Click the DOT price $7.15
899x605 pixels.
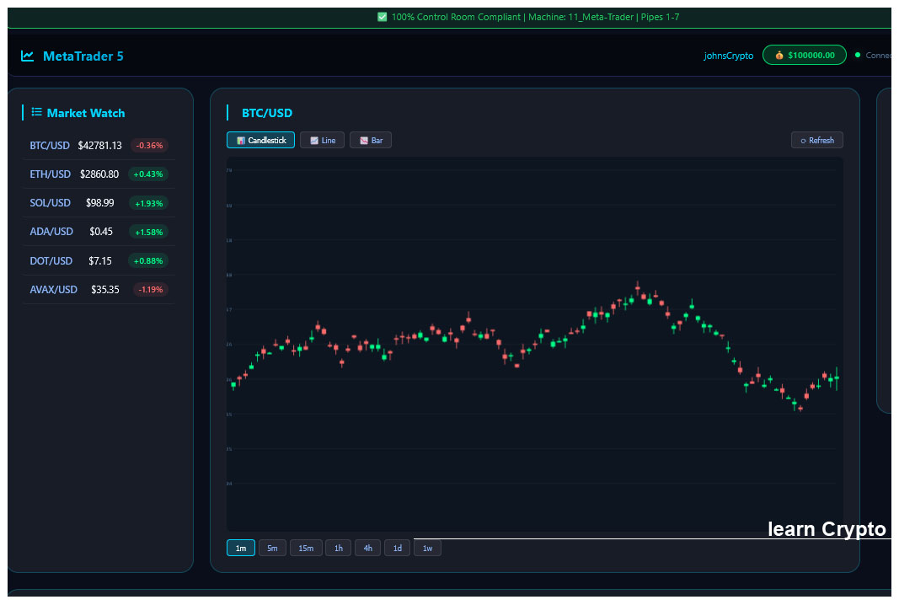click(99, 261)
